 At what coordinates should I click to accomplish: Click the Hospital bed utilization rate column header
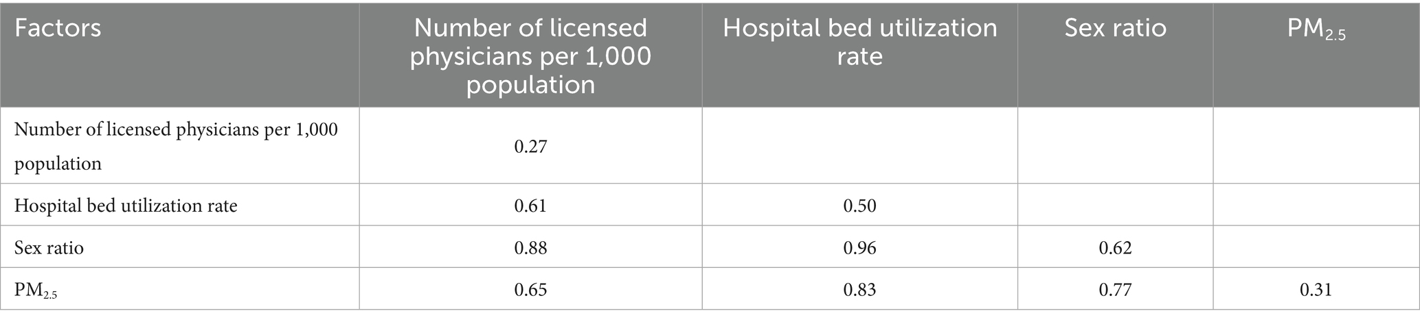pos(859,42)
